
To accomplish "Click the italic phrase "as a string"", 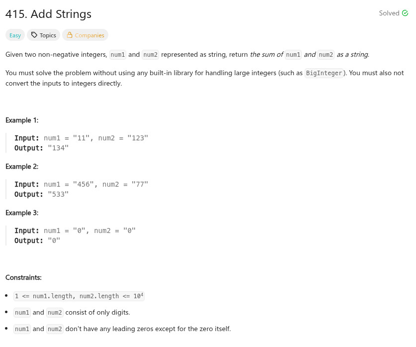I will click(353, 54).
